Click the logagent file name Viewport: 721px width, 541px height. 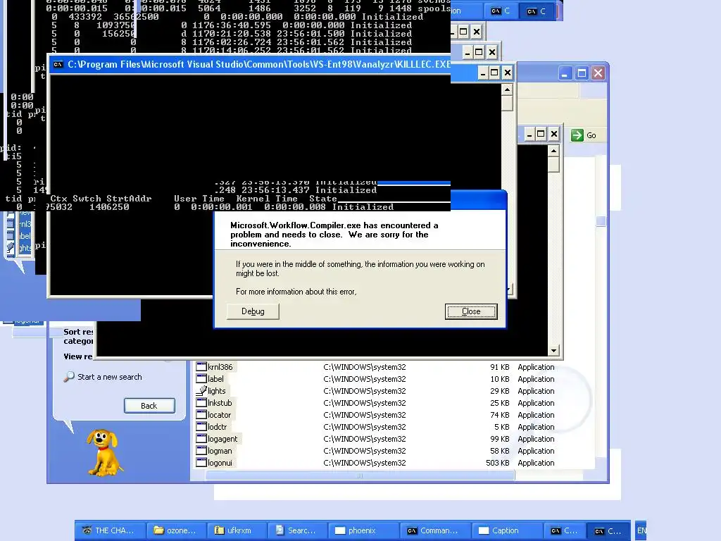222,439
